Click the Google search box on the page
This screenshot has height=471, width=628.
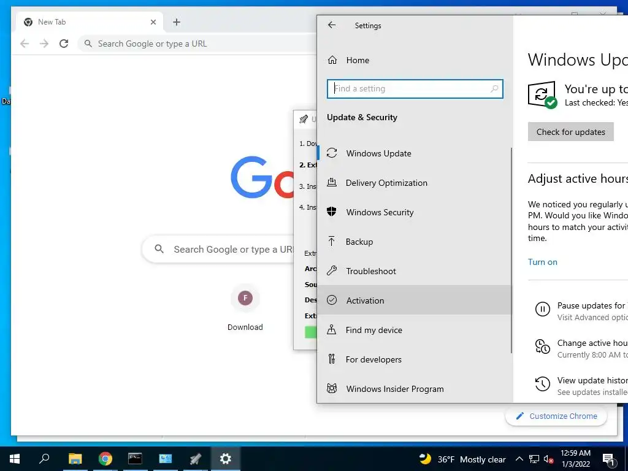(x=218, y=249)
